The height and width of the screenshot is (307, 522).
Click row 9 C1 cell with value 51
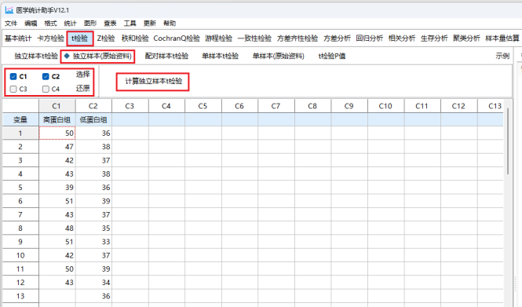click(x=57, y=242)
